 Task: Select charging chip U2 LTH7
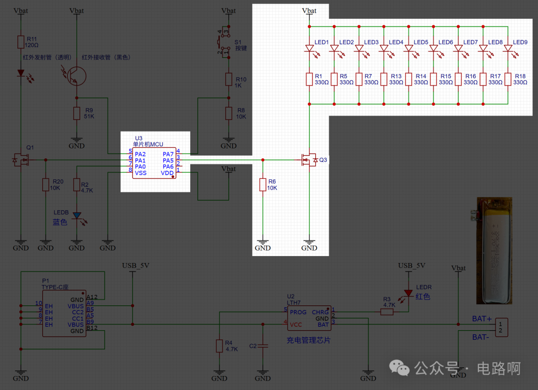(309, 317)
